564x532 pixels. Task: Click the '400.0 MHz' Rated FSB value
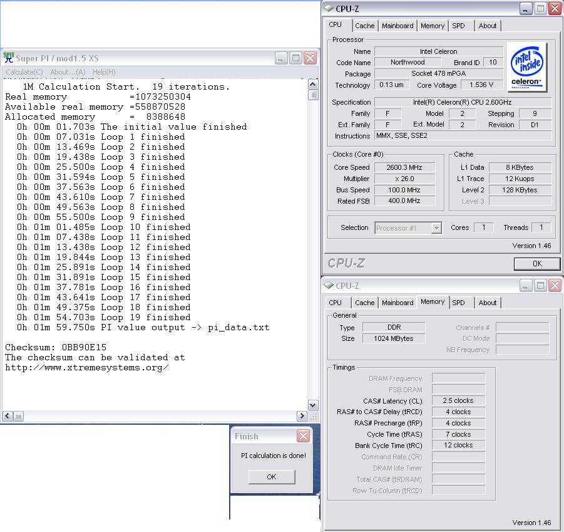tap(404, 201)
